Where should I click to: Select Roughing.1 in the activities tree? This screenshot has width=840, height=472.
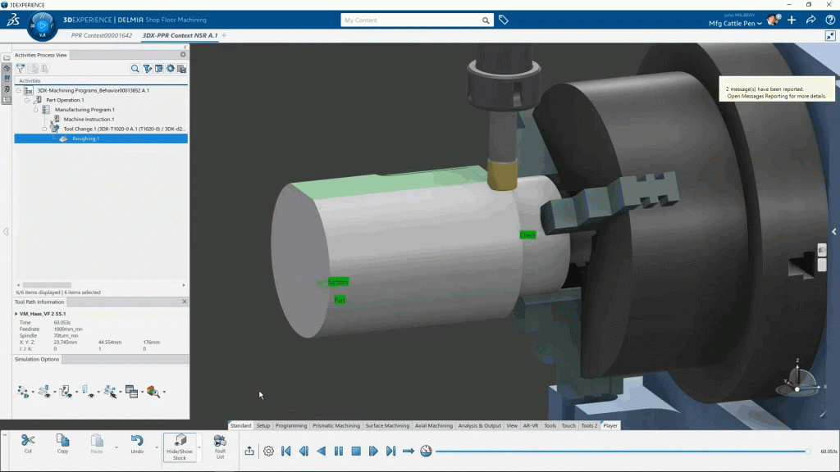[x=85, y=138]
